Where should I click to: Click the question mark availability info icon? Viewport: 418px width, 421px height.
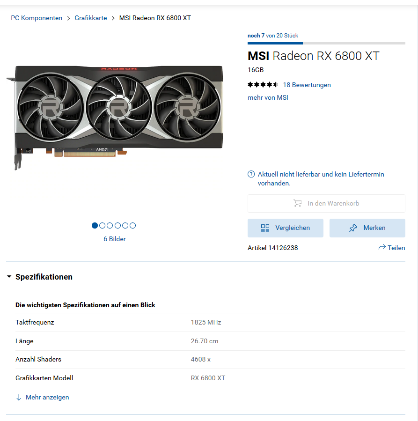[251, 174]
